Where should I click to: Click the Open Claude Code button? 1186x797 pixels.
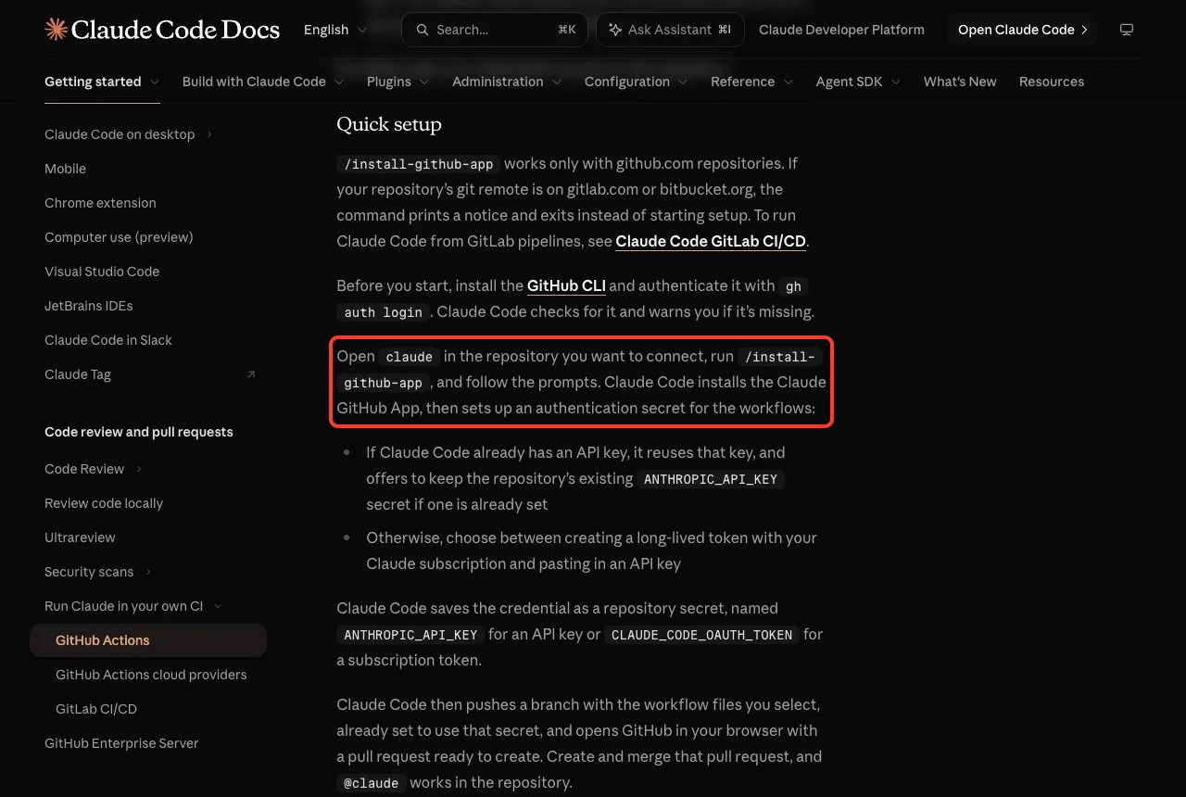(1023, 30)
